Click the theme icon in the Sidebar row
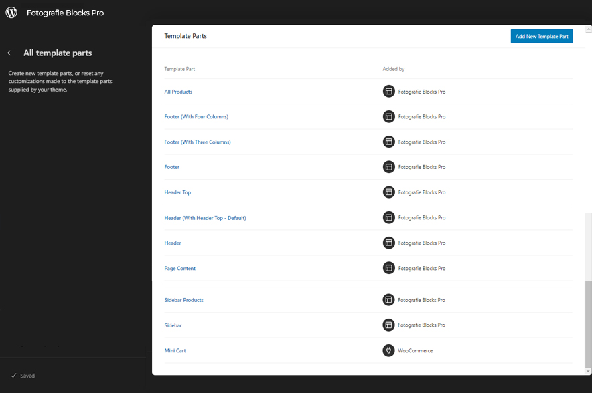The width and height of the screenshot is (592, 393). pos(388,325)
